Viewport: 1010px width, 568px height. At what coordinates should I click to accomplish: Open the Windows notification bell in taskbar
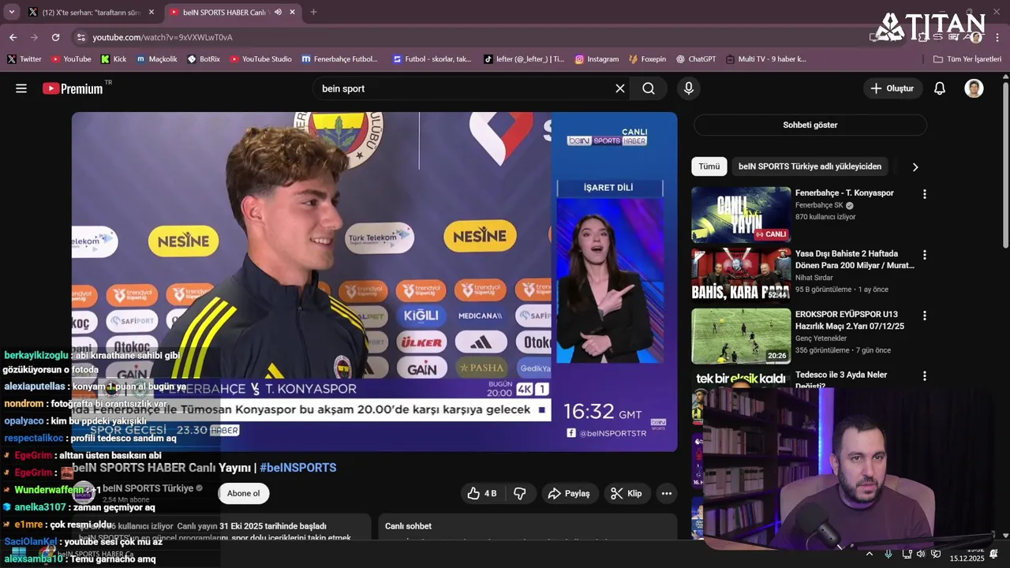994,554
